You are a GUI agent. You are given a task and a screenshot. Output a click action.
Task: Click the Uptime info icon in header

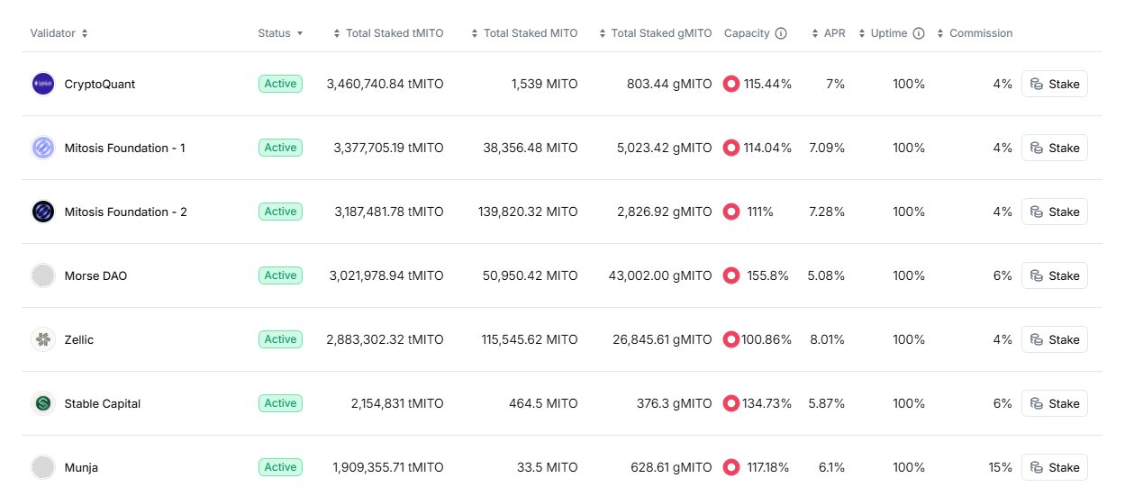(918, 33)
